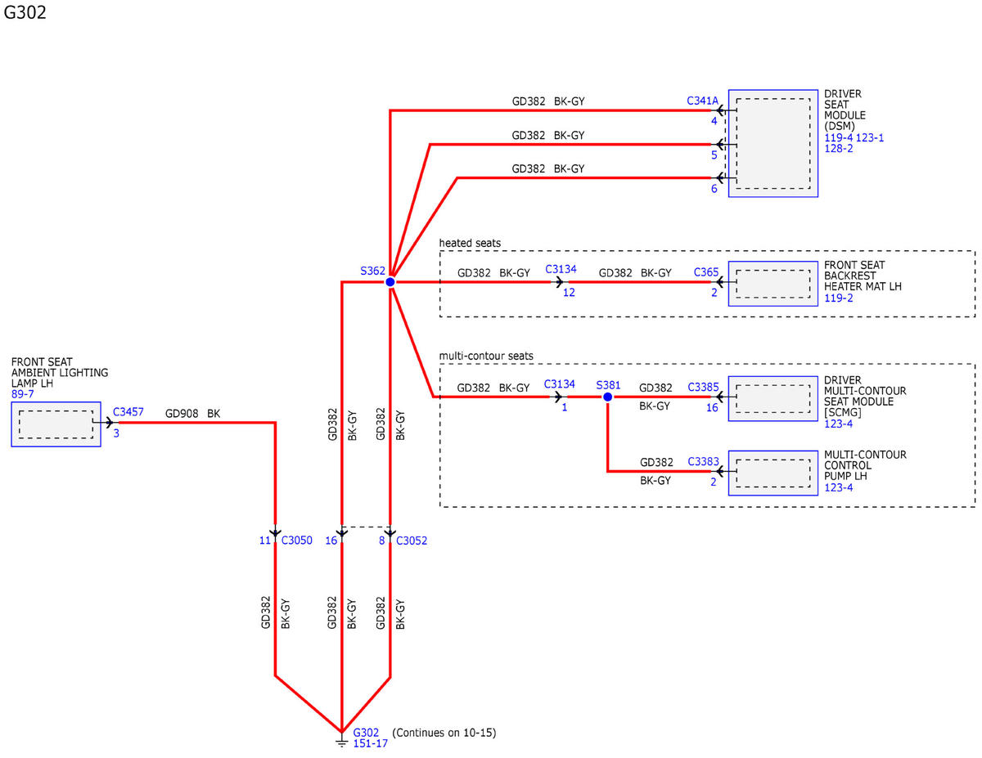982x758 pixels.
Task: Open the C3050 connector reference
Action: (297, 540)
